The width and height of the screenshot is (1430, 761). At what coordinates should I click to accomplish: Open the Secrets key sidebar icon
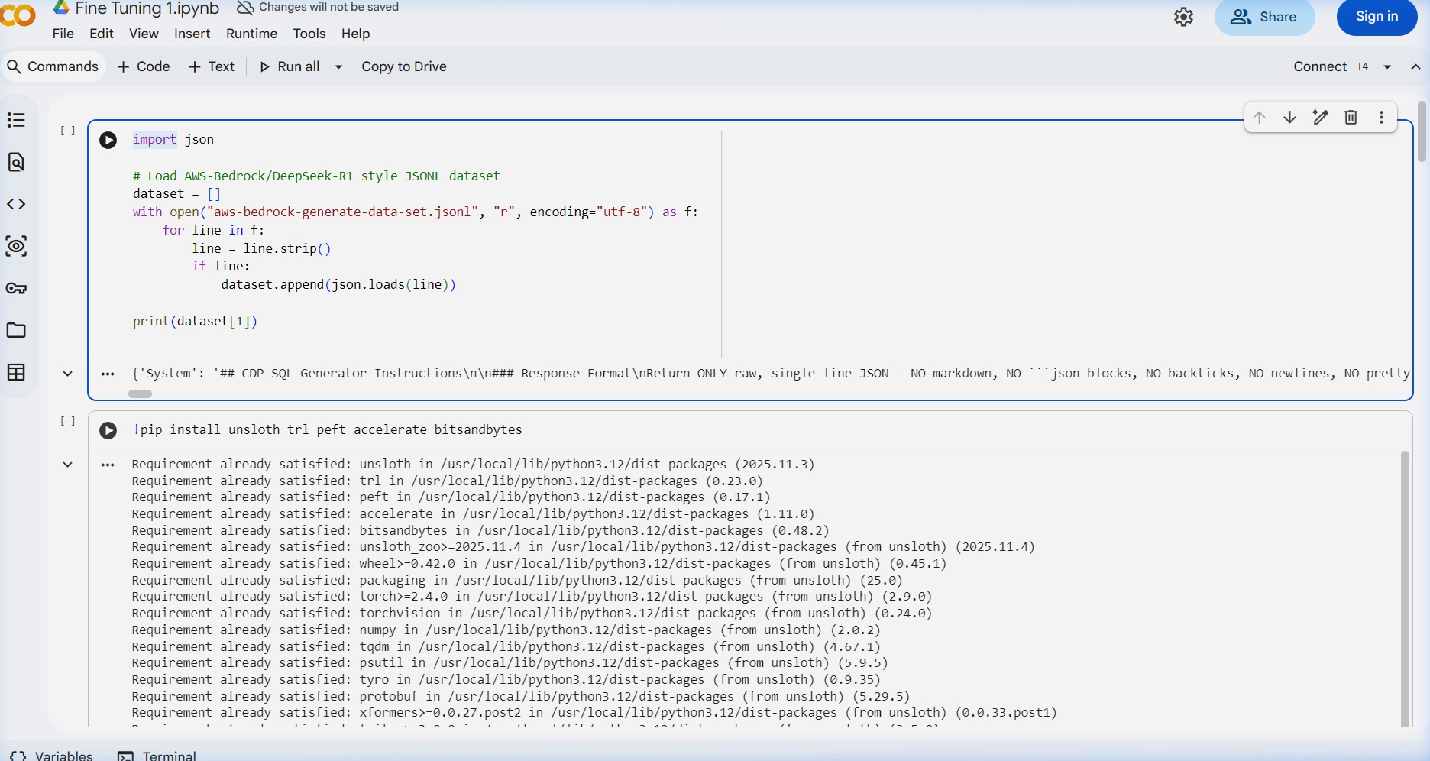pos(16,288)
